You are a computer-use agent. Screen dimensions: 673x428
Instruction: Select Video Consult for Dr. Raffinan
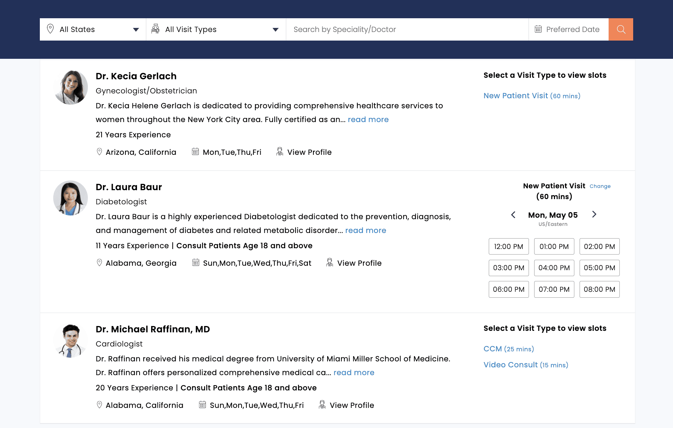pos(510,365)
